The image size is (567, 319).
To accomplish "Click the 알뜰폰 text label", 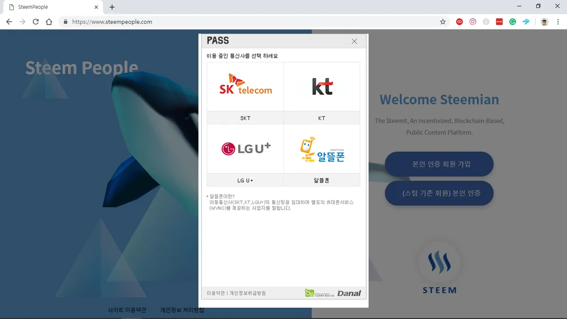I will pyautogui.click(x=322, y=180).
